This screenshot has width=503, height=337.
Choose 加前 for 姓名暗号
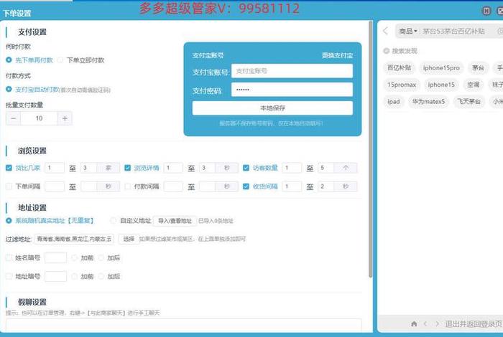point(75,257)
